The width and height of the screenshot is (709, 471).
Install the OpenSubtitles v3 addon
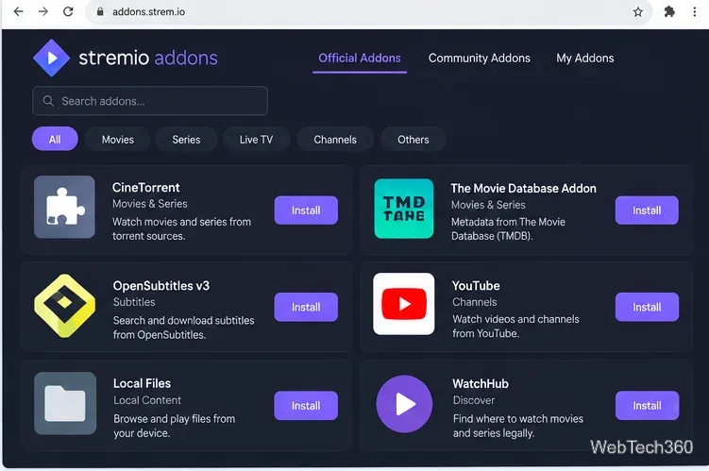pos(306,307)
